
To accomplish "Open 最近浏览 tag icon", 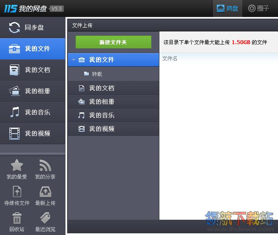I will click(45, 218).
